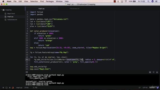160x90 pixels.
Task: Close the terminal panel
Action: [x=157, y=72]
